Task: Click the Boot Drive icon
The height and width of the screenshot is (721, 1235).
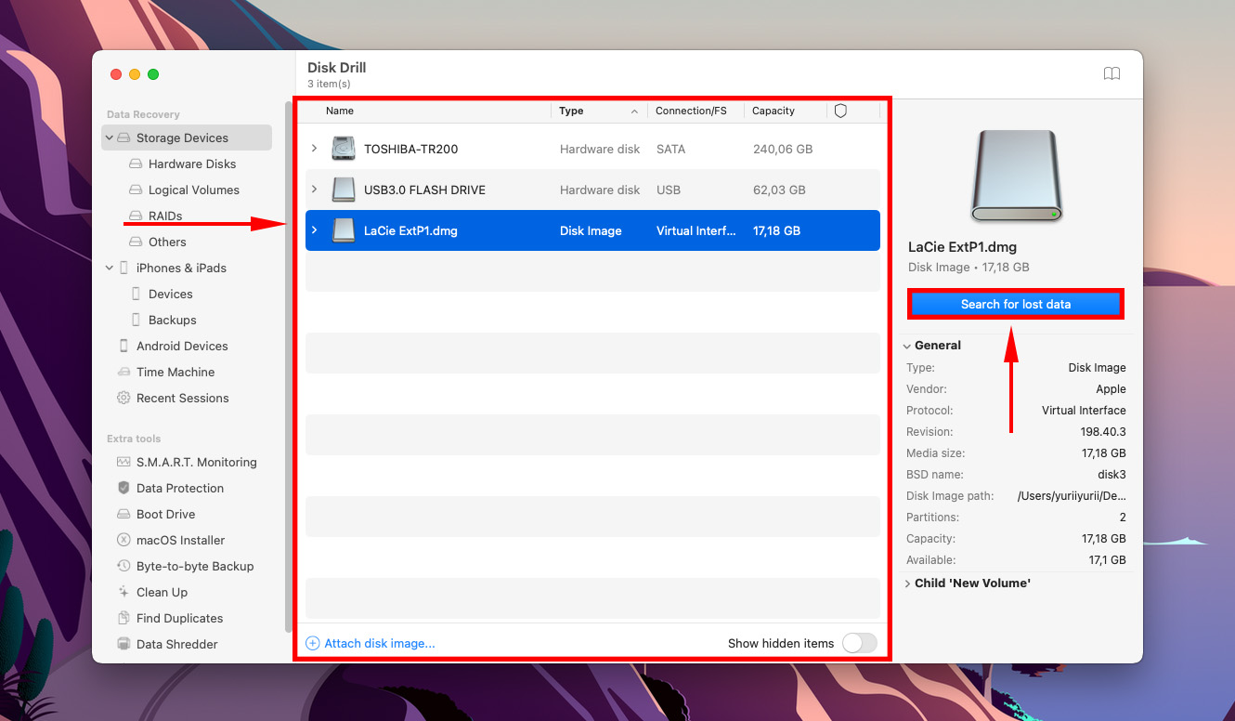Action: (x=123, y=514)
